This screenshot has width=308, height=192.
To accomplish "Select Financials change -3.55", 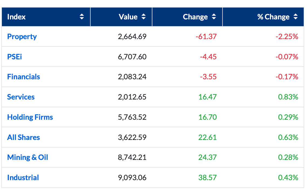I will pos(208,77).
